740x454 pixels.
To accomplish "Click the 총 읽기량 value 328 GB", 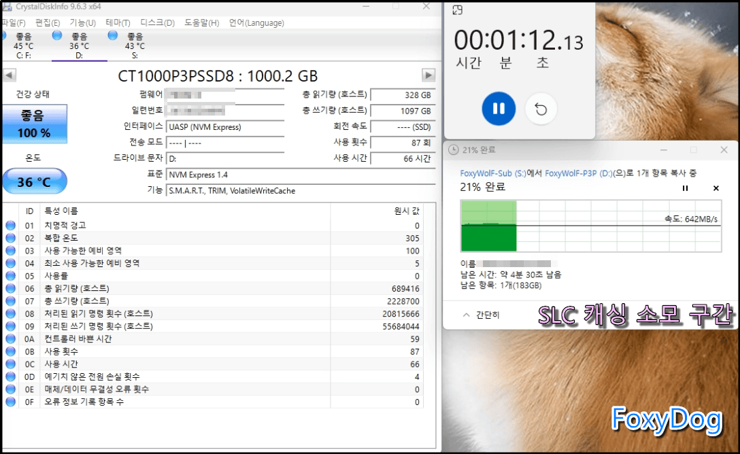I will (403, 94).
